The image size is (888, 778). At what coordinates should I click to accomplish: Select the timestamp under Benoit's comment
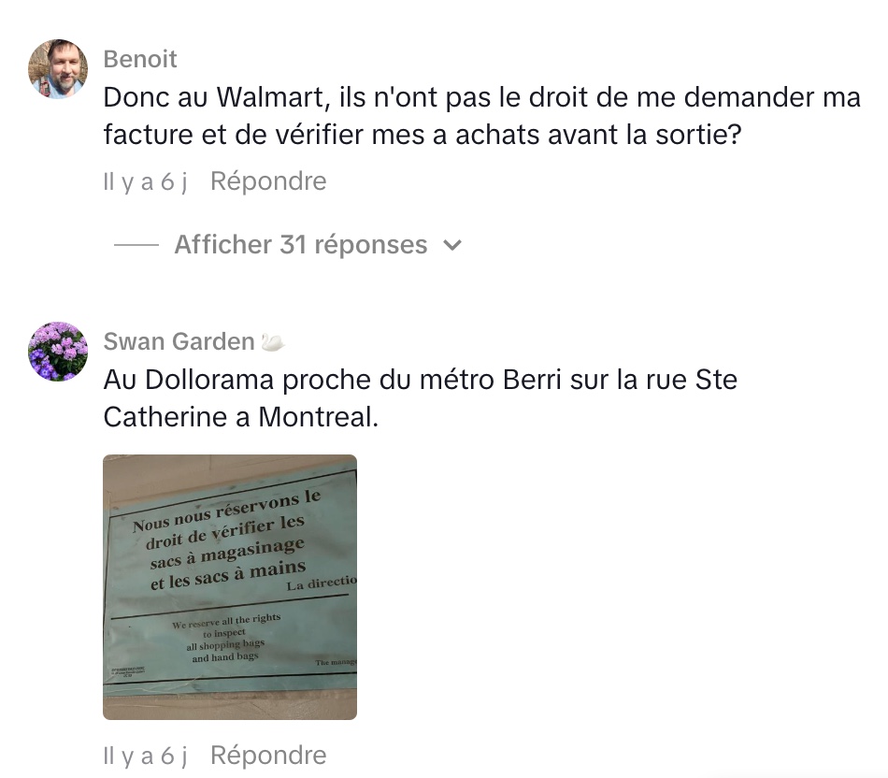pyautogui.click(x=145, y=182)
